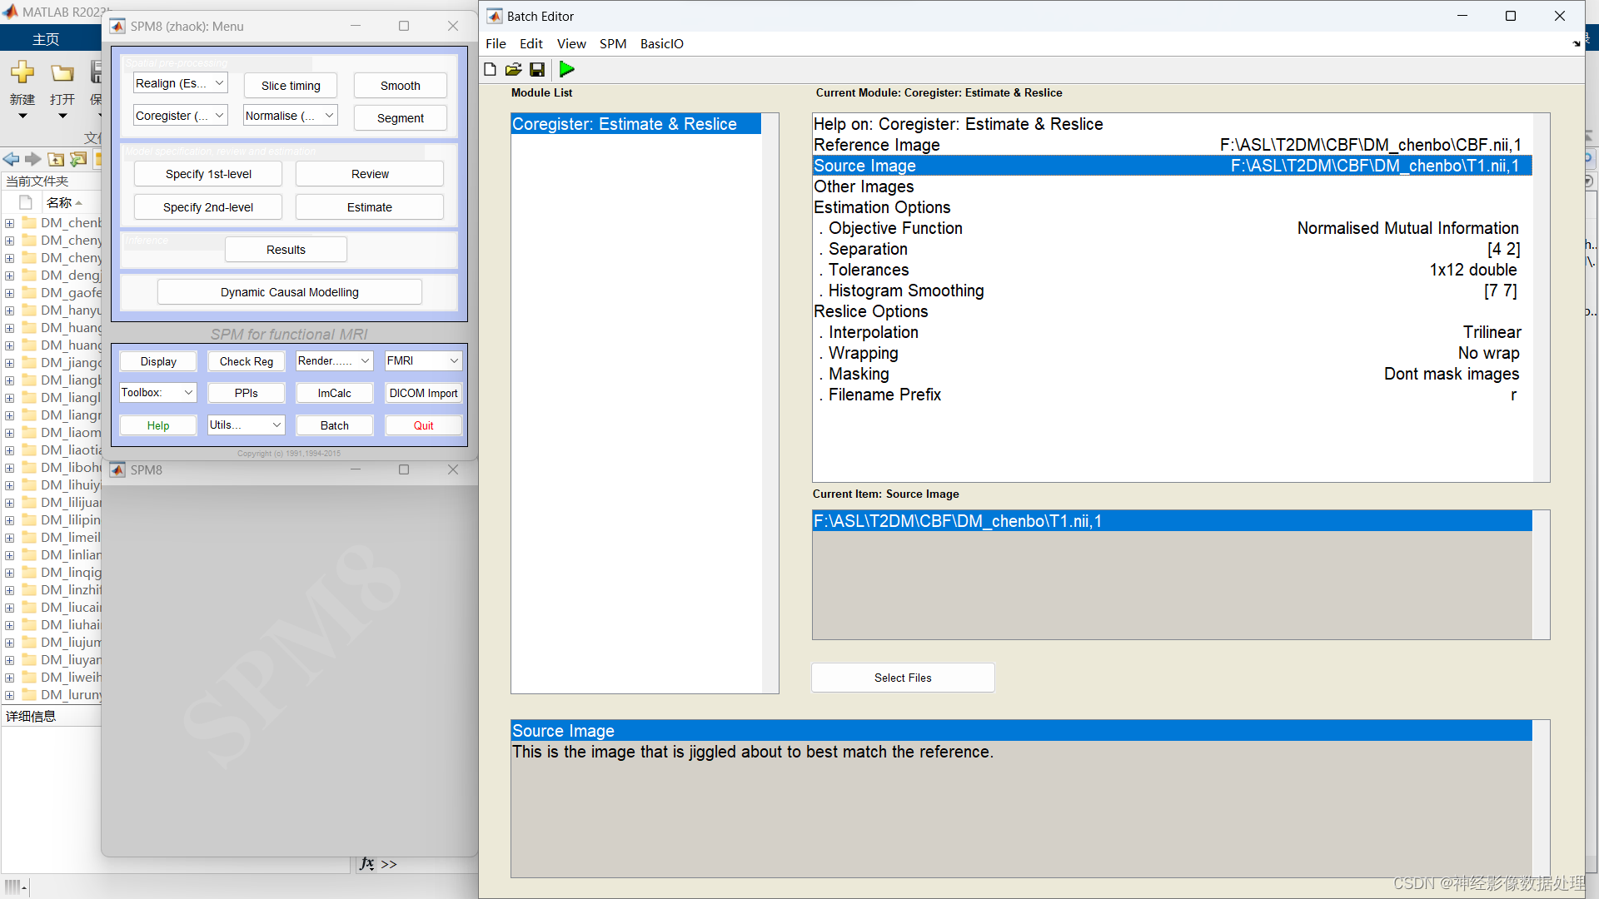Click the New Batch icon in Batch Editor toolbar

[x=490, y=69]
